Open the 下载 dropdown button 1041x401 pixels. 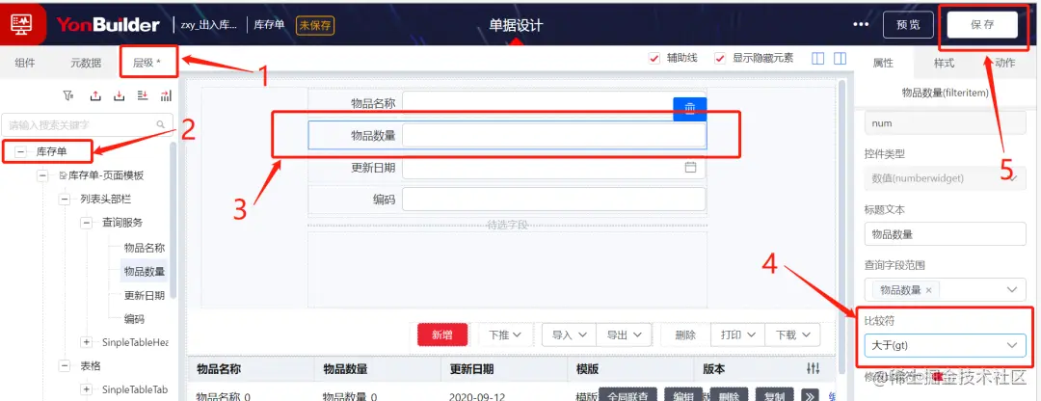tap(792, 335)
